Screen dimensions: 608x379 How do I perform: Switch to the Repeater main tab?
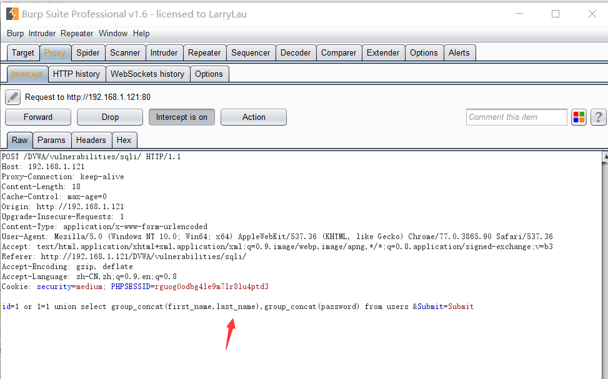(x=204, y=52)
